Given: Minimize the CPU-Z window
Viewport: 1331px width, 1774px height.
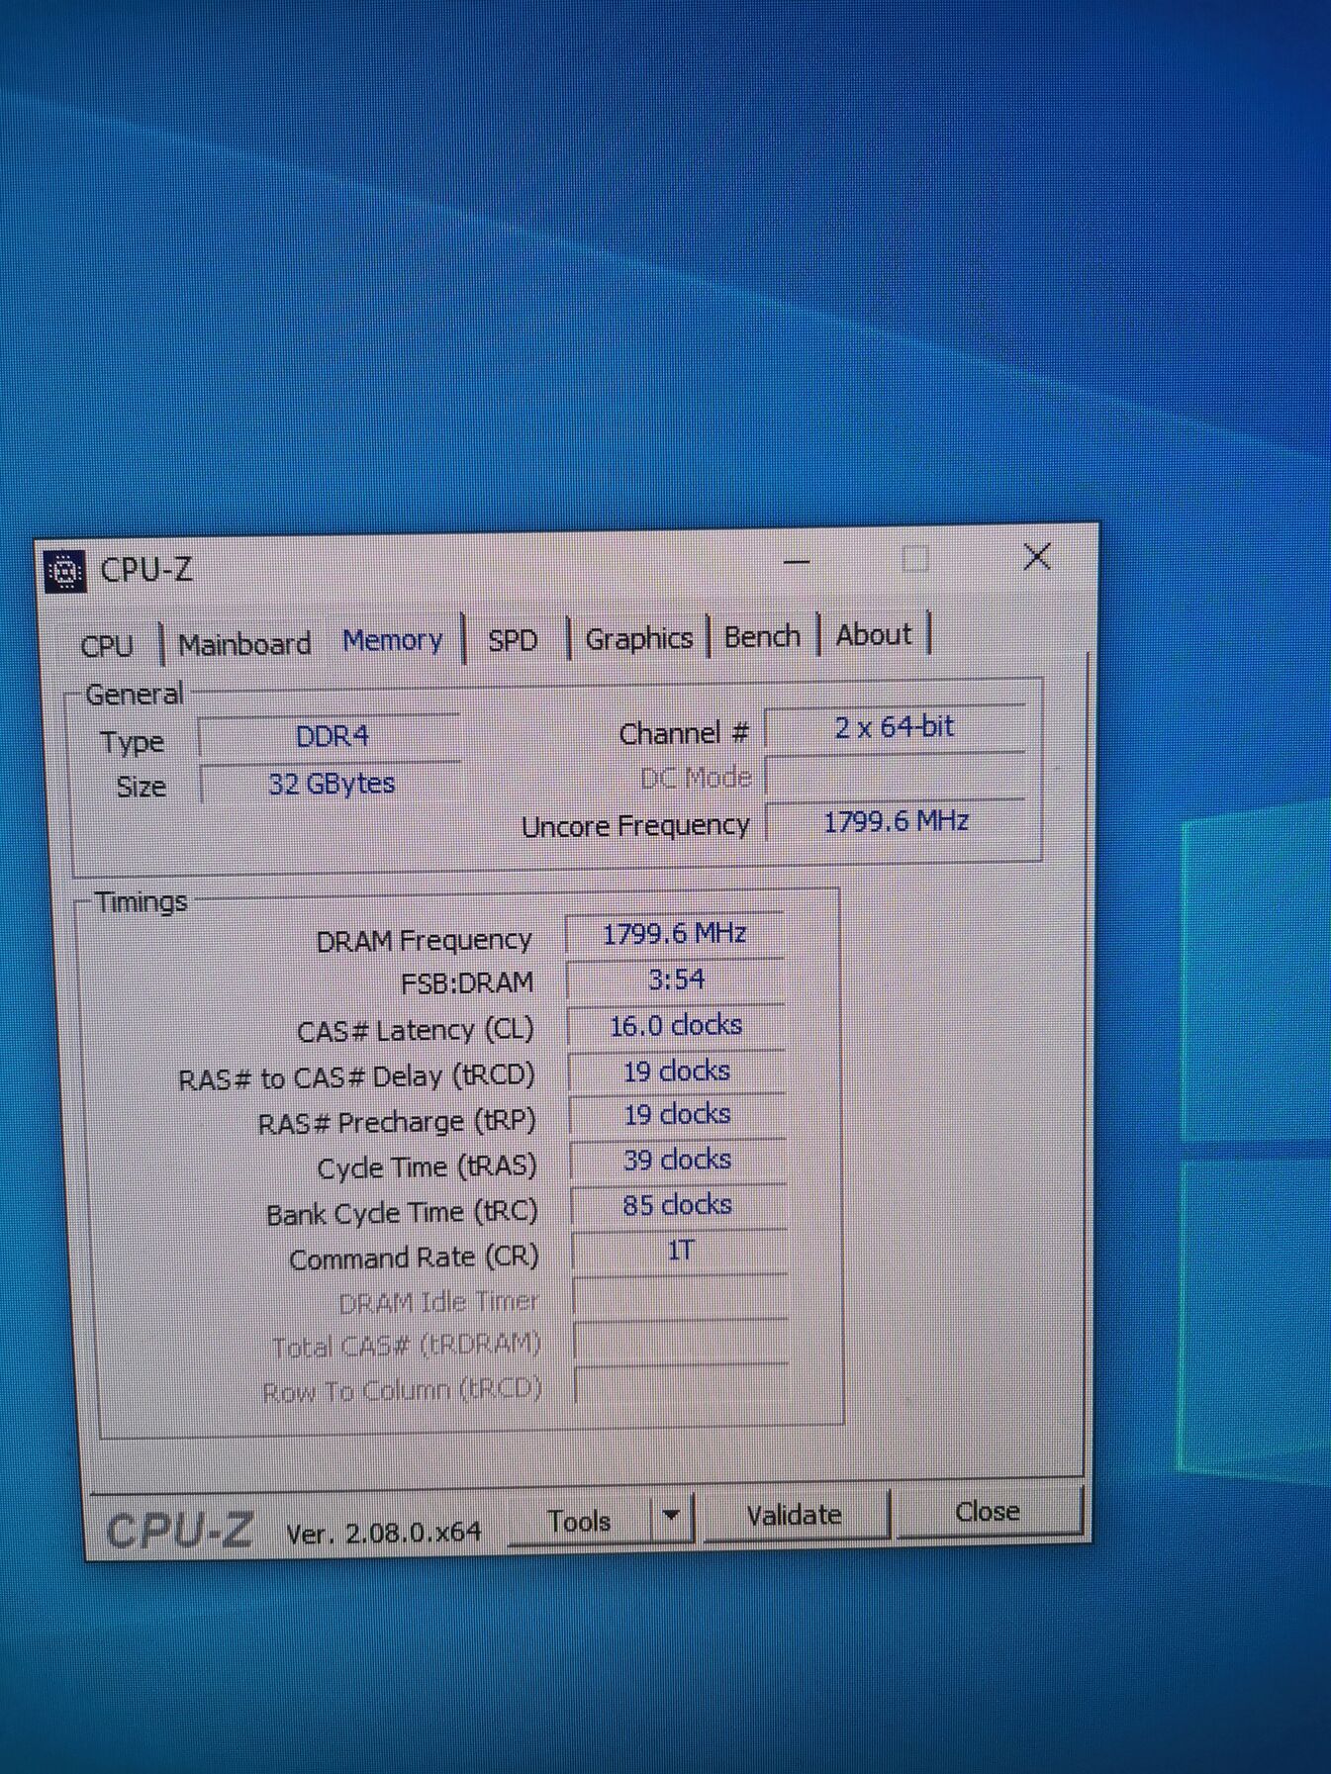Looking at the screenshot, I should coord(797,561).
